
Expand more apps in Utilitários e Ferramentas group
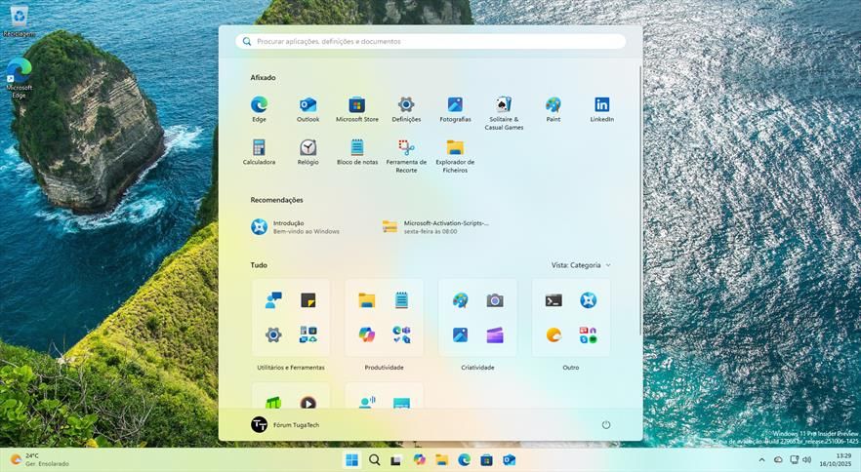pyautogui.click(x=308, y=334)
